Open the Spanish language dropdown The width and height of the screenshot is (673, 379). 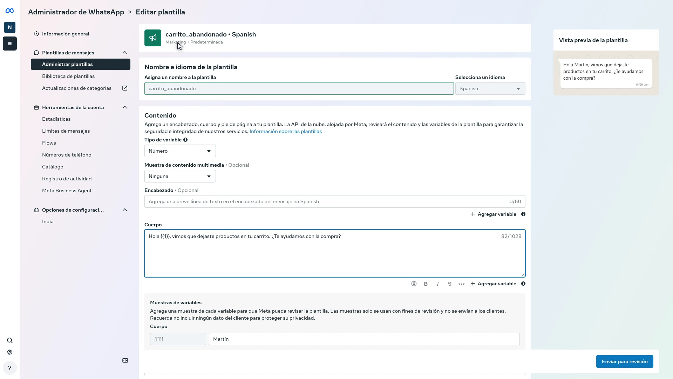coord(490,88)
